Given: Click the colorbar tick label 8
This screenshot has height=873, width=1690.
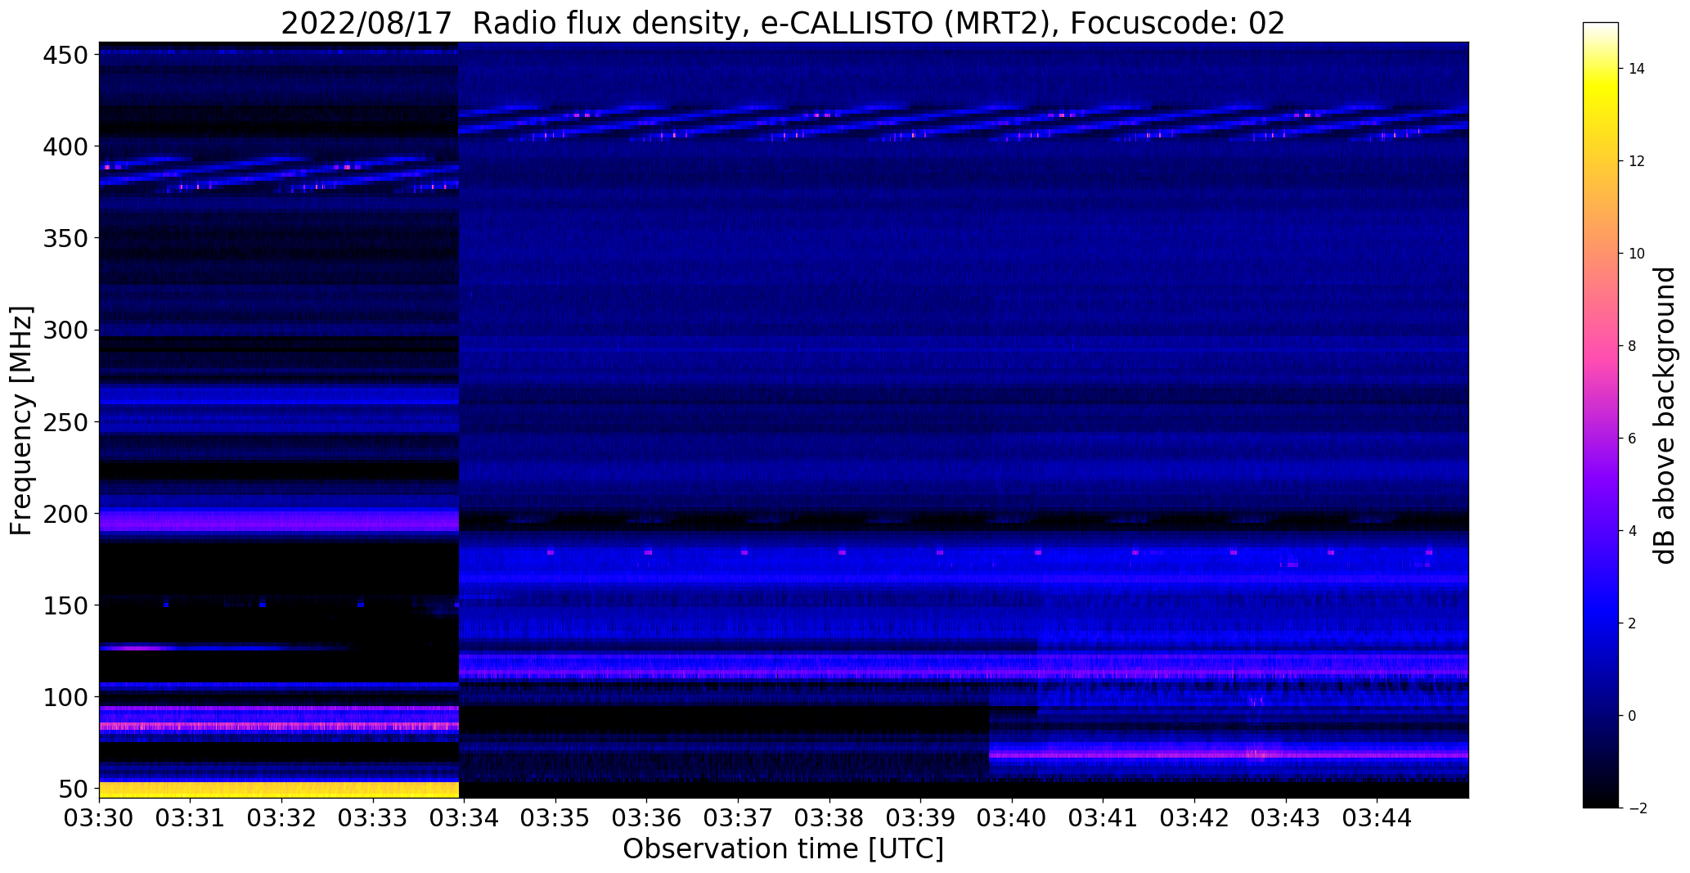Looking at the screenshot, I should 1633,346.
